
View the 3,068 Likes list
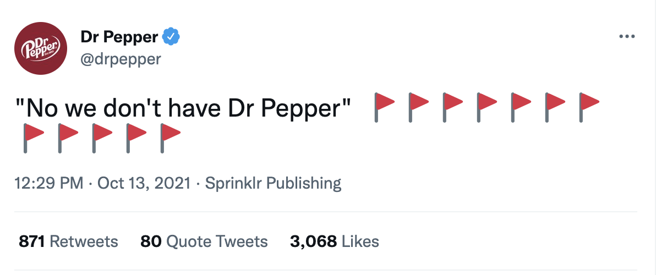click(334, 241)
